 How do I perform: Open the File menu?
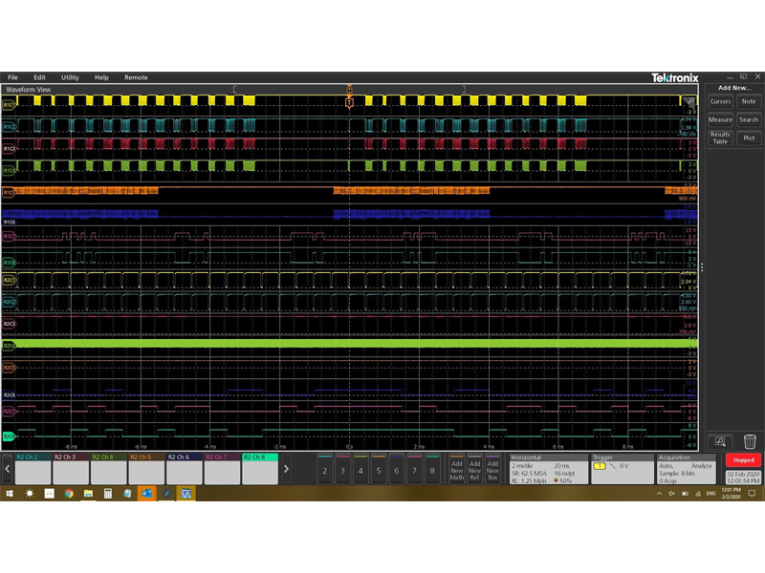(13, 77)
